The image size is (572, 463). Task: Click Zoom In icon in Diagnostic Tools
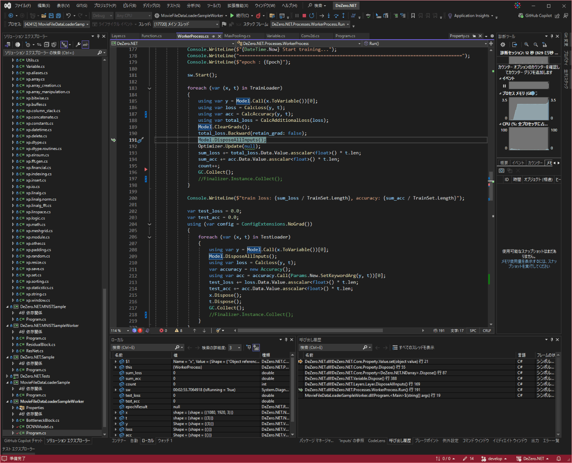pos(526,45)
